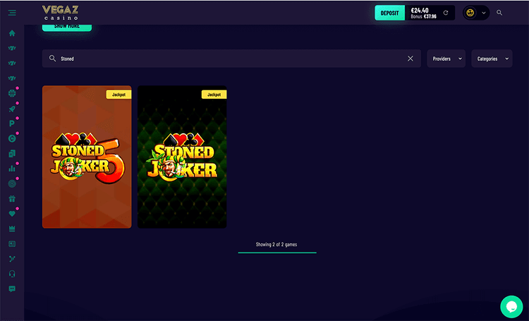Open the gift box promotions icon
The height and width of the screenshot is (321, 529).
(x=12, y=198)
